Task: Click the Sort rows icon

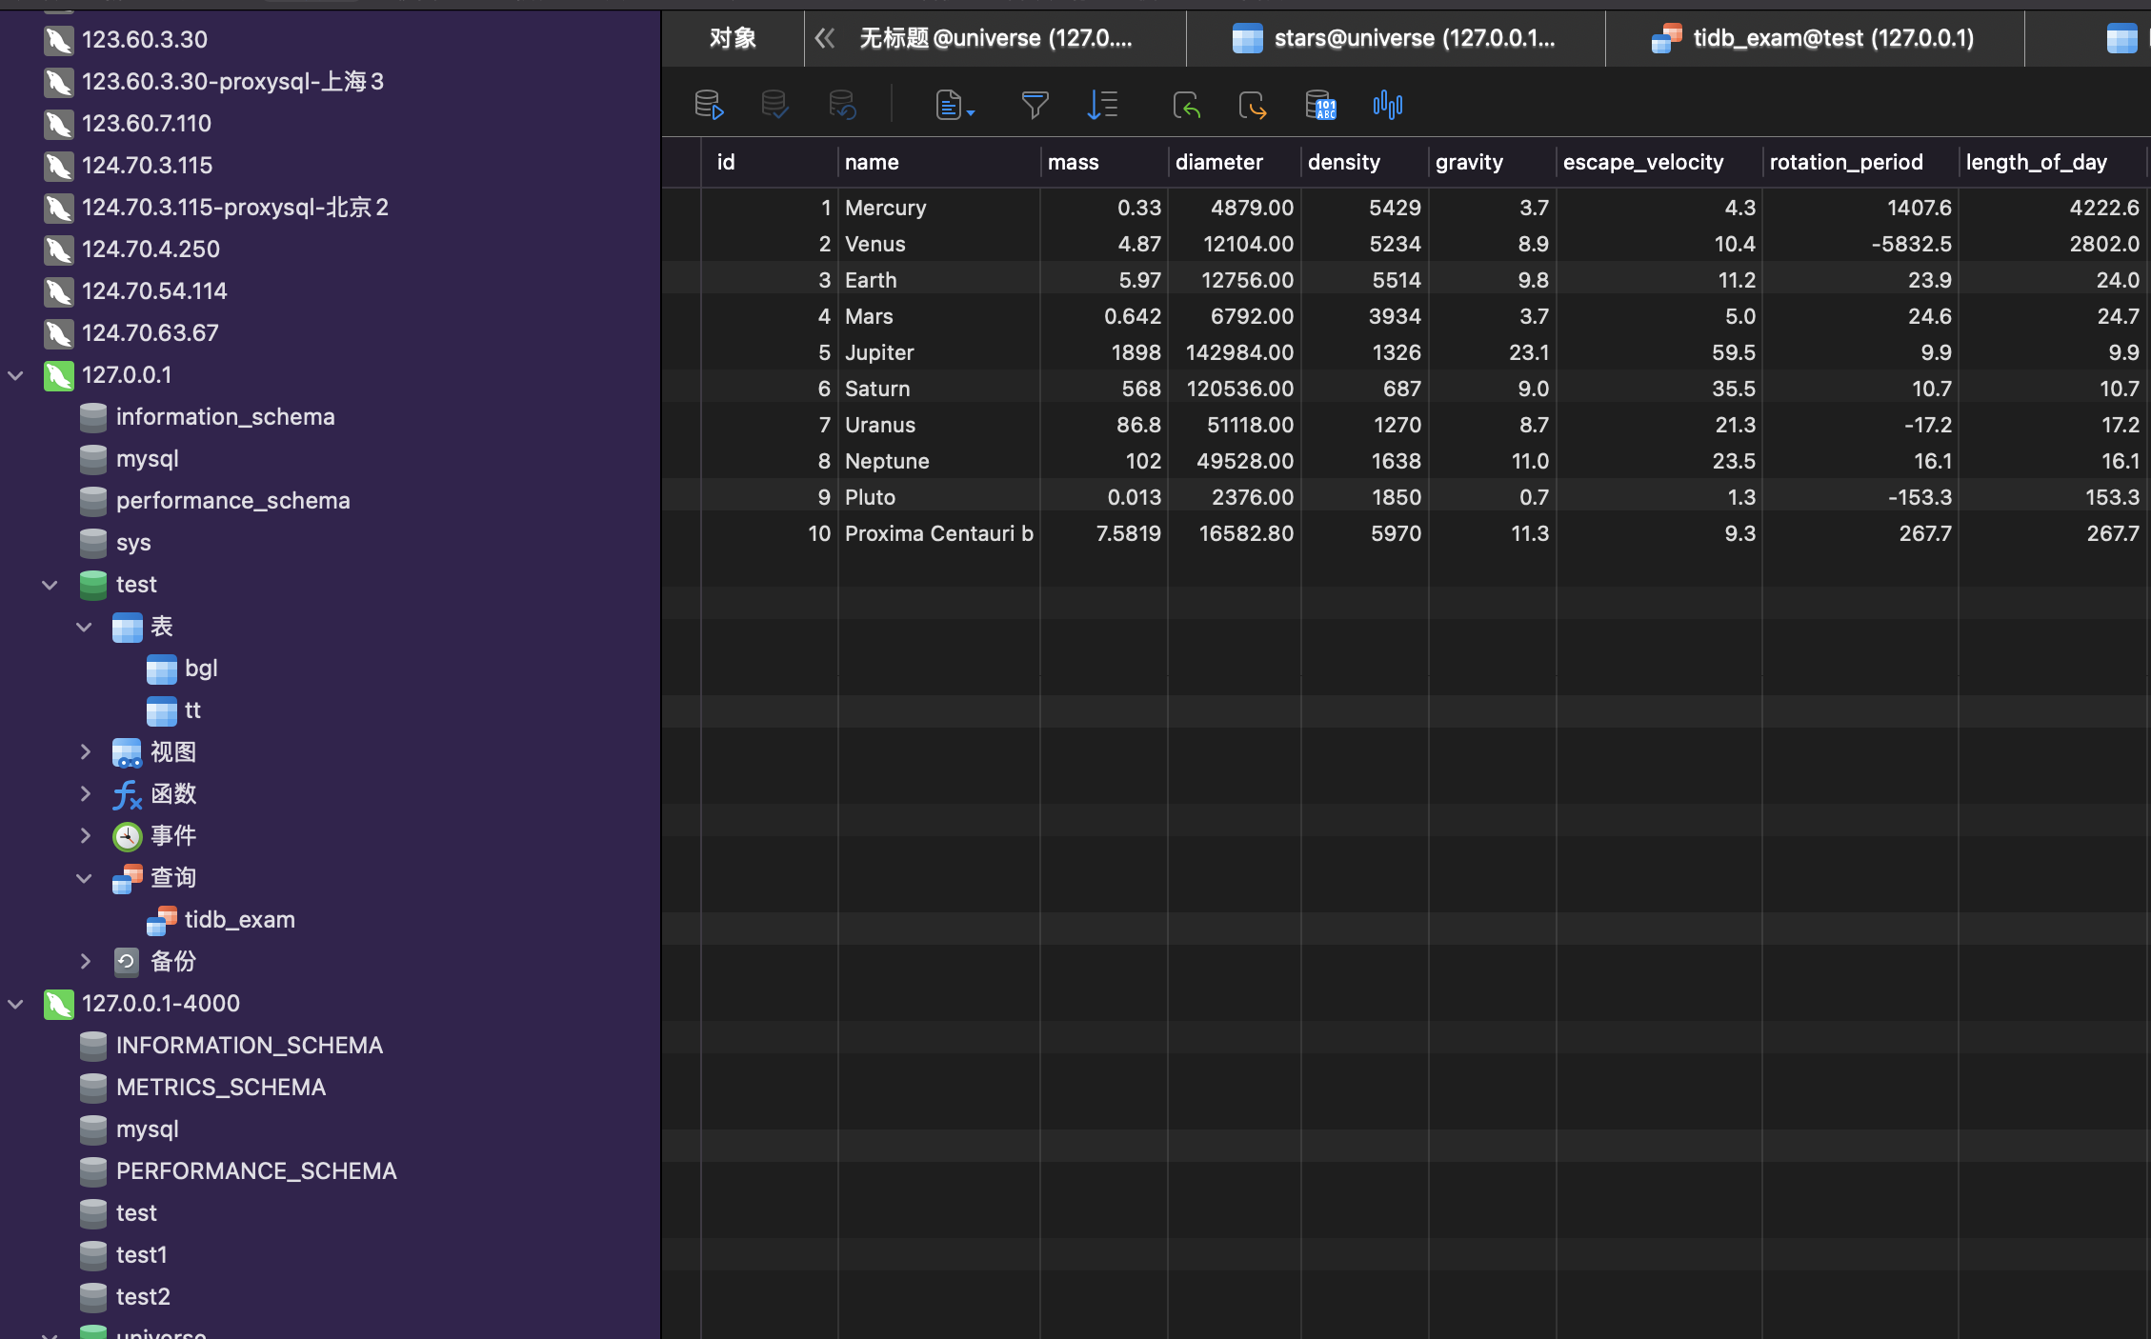Action: [1102, 105]
